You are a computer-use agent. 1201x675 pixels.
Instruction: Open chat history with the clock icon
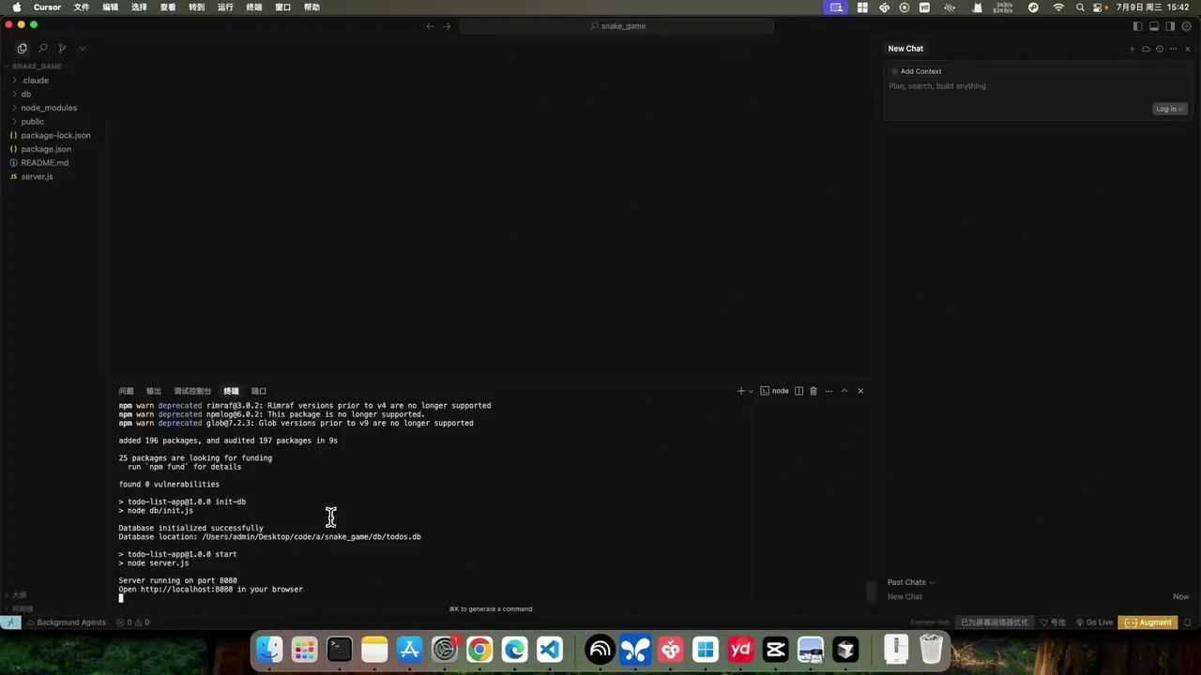pyautogui.click(x=1159, y=48)
